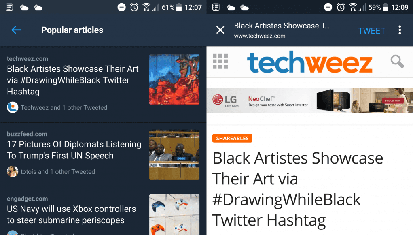413x235 pixels.
Task: Close the in-app browser with the X icon
Action: [220, 30]
